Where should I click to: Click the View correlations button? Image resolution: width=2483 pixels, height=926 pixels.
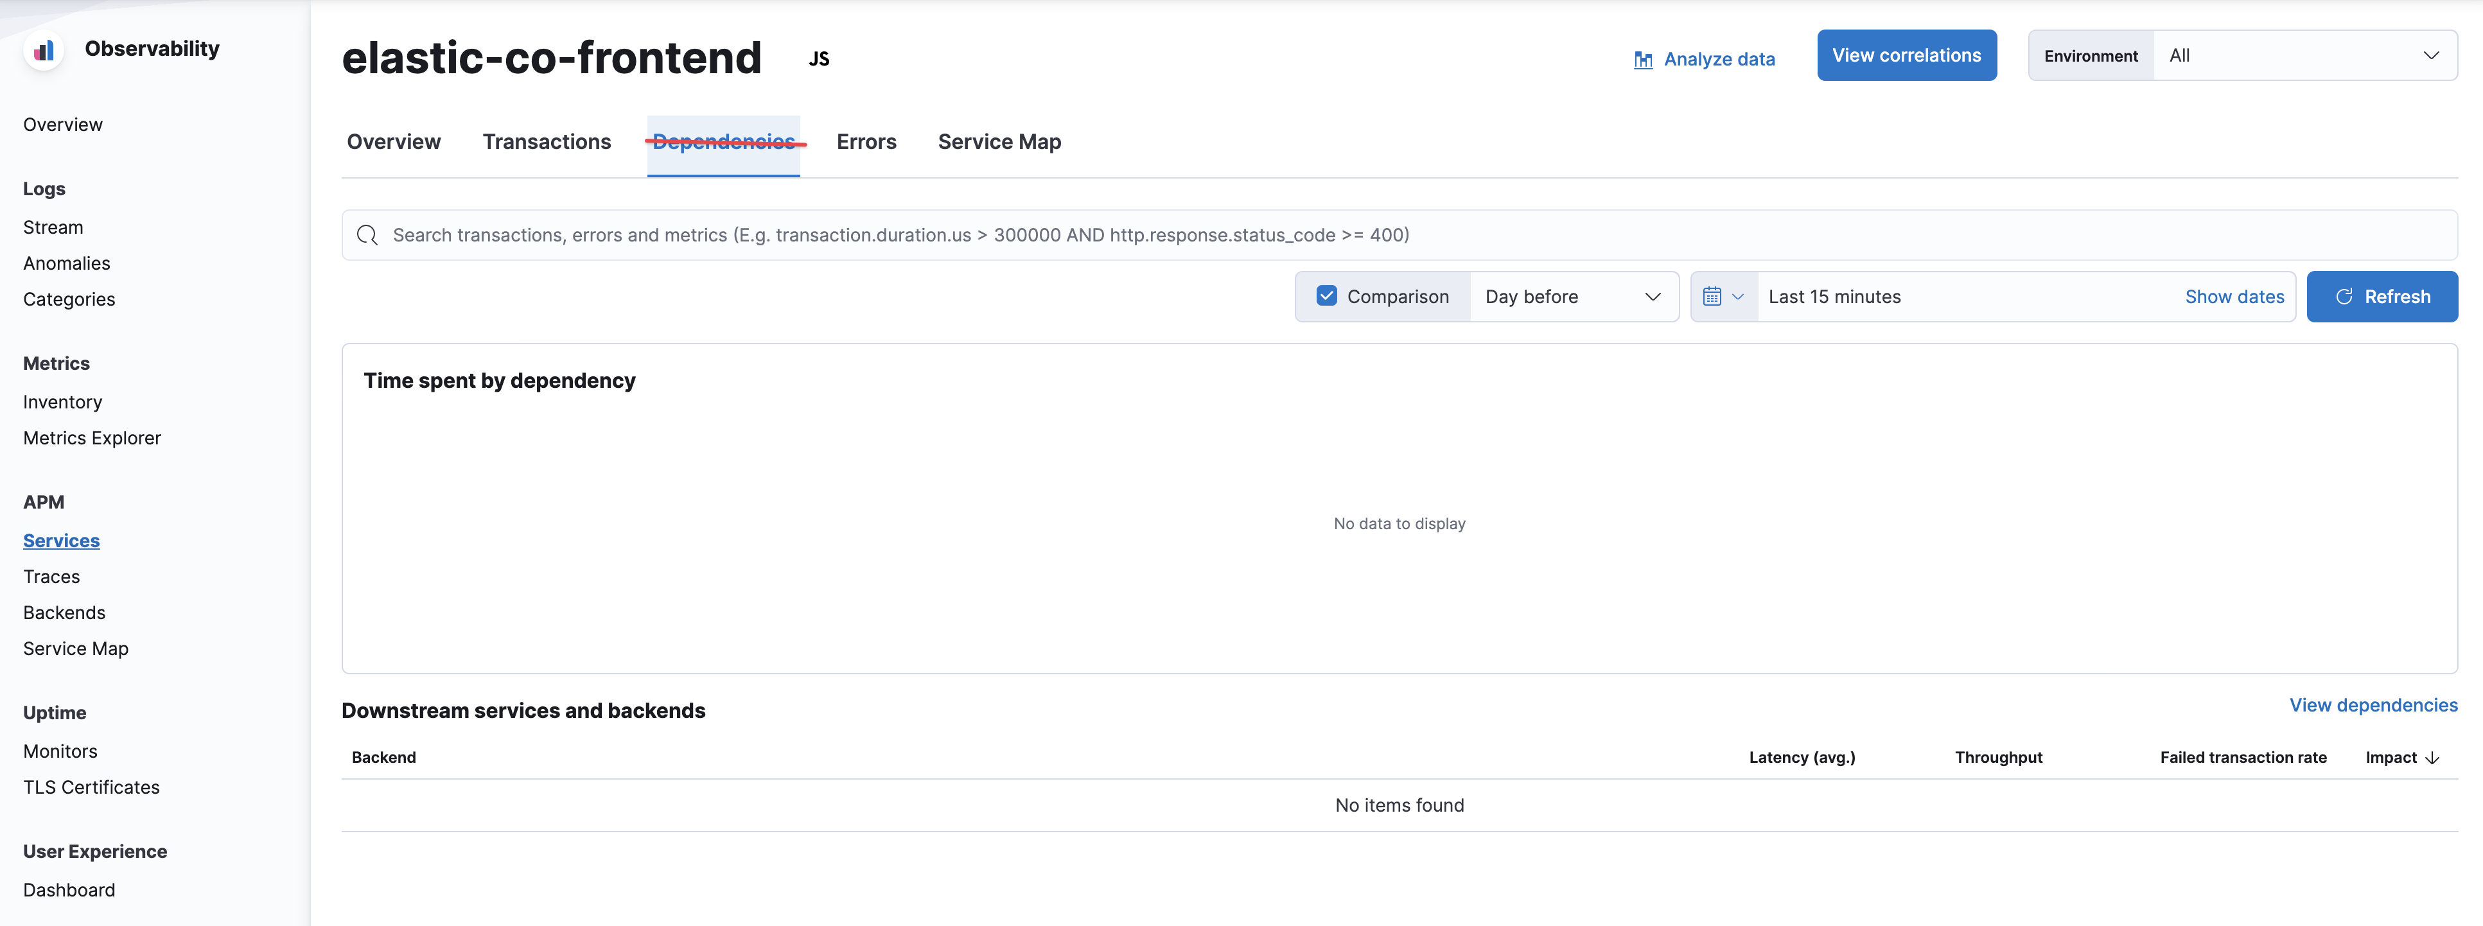(1907, 55)
